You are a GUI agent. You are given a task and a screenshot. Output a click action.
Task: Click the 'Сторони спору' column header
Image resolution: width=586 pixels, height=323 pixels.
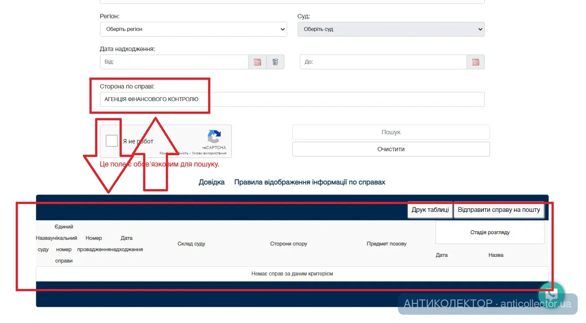[288, 244]
